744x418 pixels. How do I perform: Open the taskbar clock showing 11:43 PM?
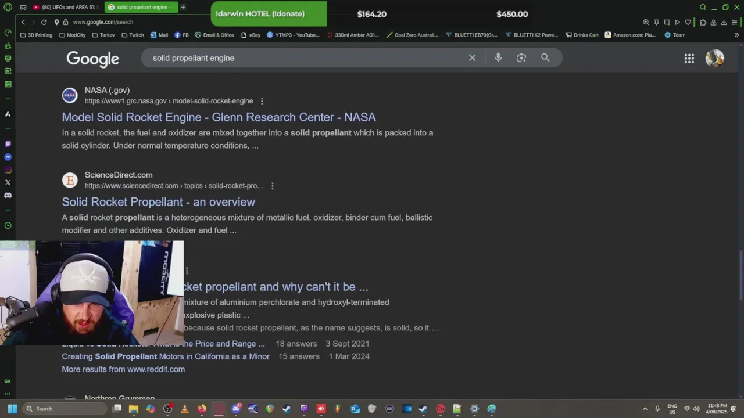click(x=717, y=409)
